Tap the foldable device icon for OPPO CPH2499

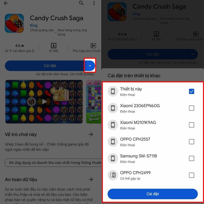[113, 175]
